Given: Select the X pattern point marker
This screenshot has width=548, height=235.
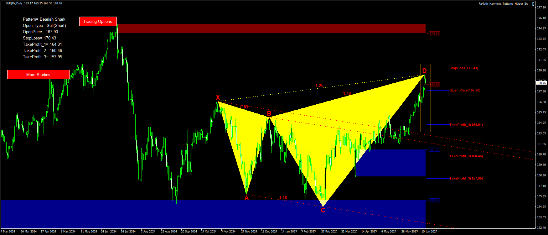Looking at the screenshot, I should pyautogui.click(x=218, y=97).
